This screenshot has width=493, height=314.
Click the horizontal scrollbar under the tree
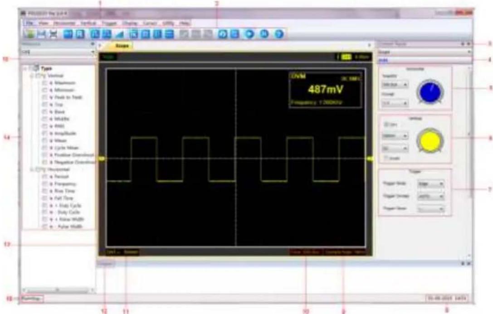coord(58,290)
